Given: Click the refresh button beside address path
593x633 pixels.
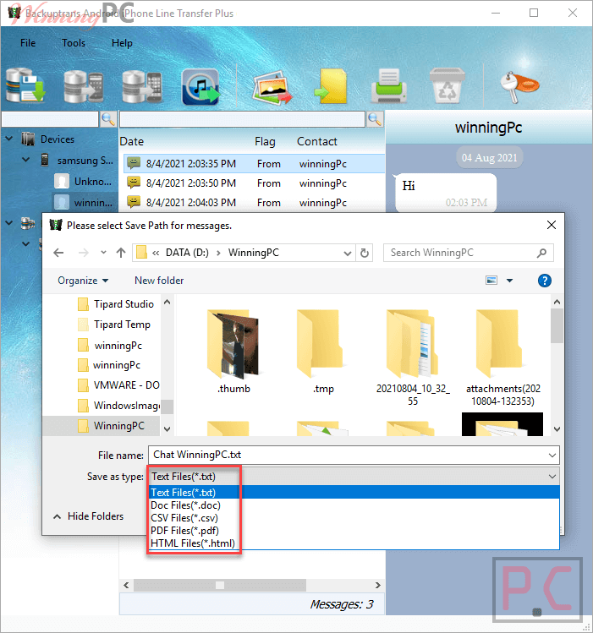Looking at the screenshot, I should 365,253.
